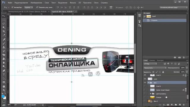Open the workspace switcher dropdown
The height and width of the screenshot is (107, 190).
[173, 7]
